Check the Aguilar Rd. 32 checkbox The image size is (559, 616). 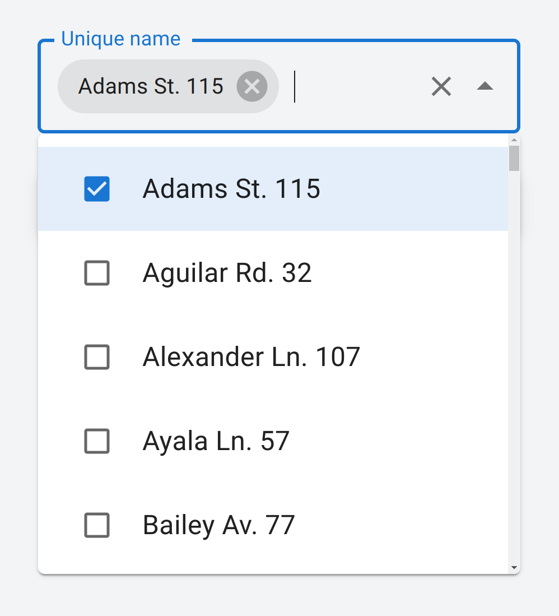97,274
